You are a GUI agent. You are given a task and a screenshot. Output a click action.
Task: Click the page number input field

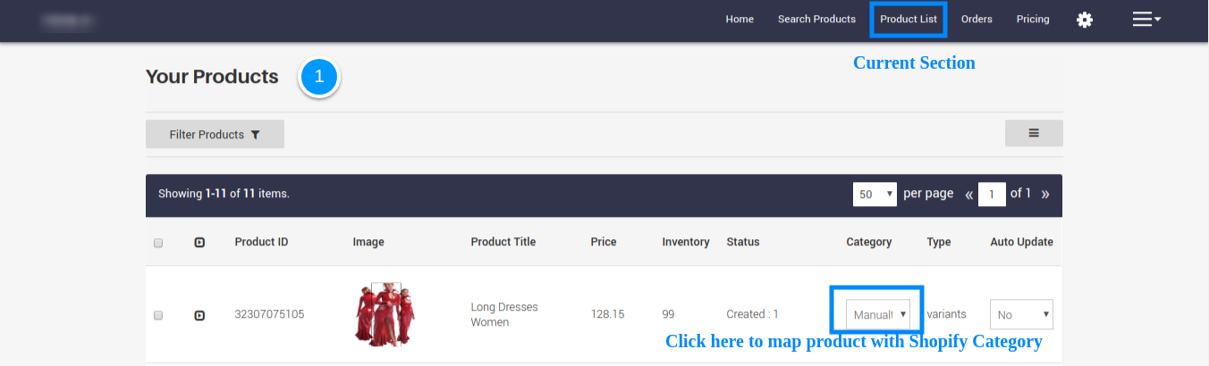coord(992,194)
